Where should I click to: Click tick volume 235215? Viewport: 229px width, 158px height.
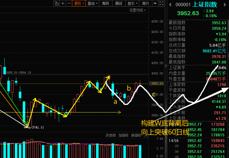tap(218, 146)
